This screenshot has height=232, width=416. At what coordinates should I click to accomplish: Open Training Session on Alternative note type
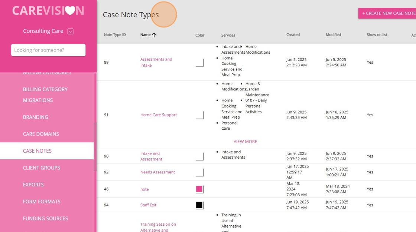(x=158, y=227)
